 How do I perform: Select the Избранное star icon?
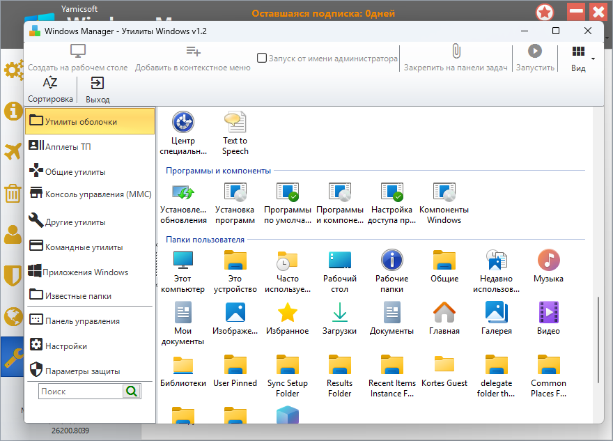[287, 313]
